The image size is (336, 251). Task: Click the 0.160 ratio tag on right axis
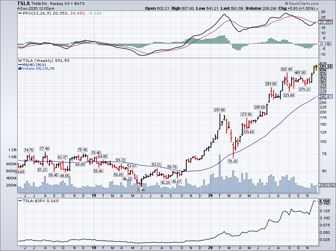click(x=325, y=201)
